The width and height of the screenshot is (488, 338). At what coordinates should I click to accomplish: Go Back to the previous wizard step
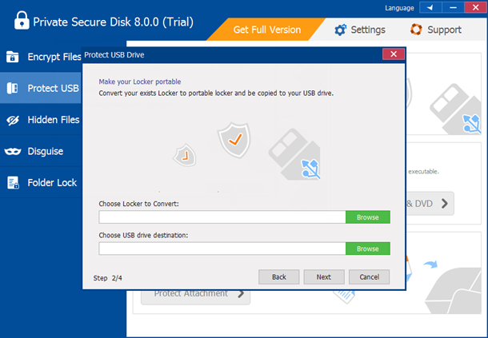coord(279,276)
